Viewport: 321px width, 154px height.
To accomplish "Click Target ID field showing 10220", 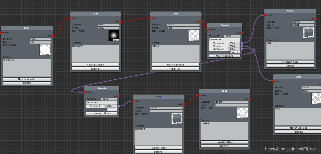I will [109, 99].
